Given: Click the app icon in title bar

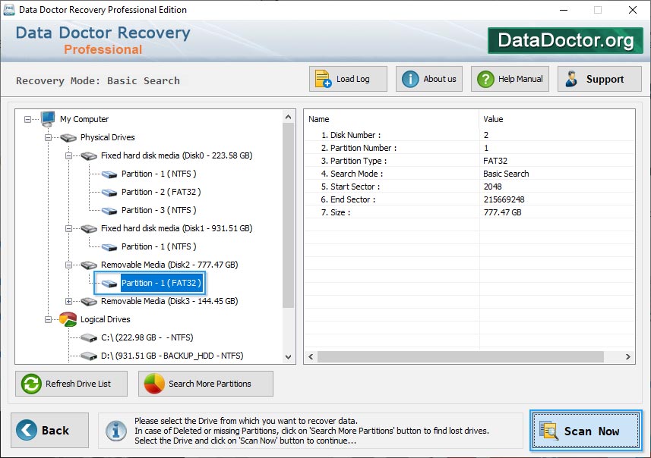Looking at the screenshot, I should coord(8,10).
